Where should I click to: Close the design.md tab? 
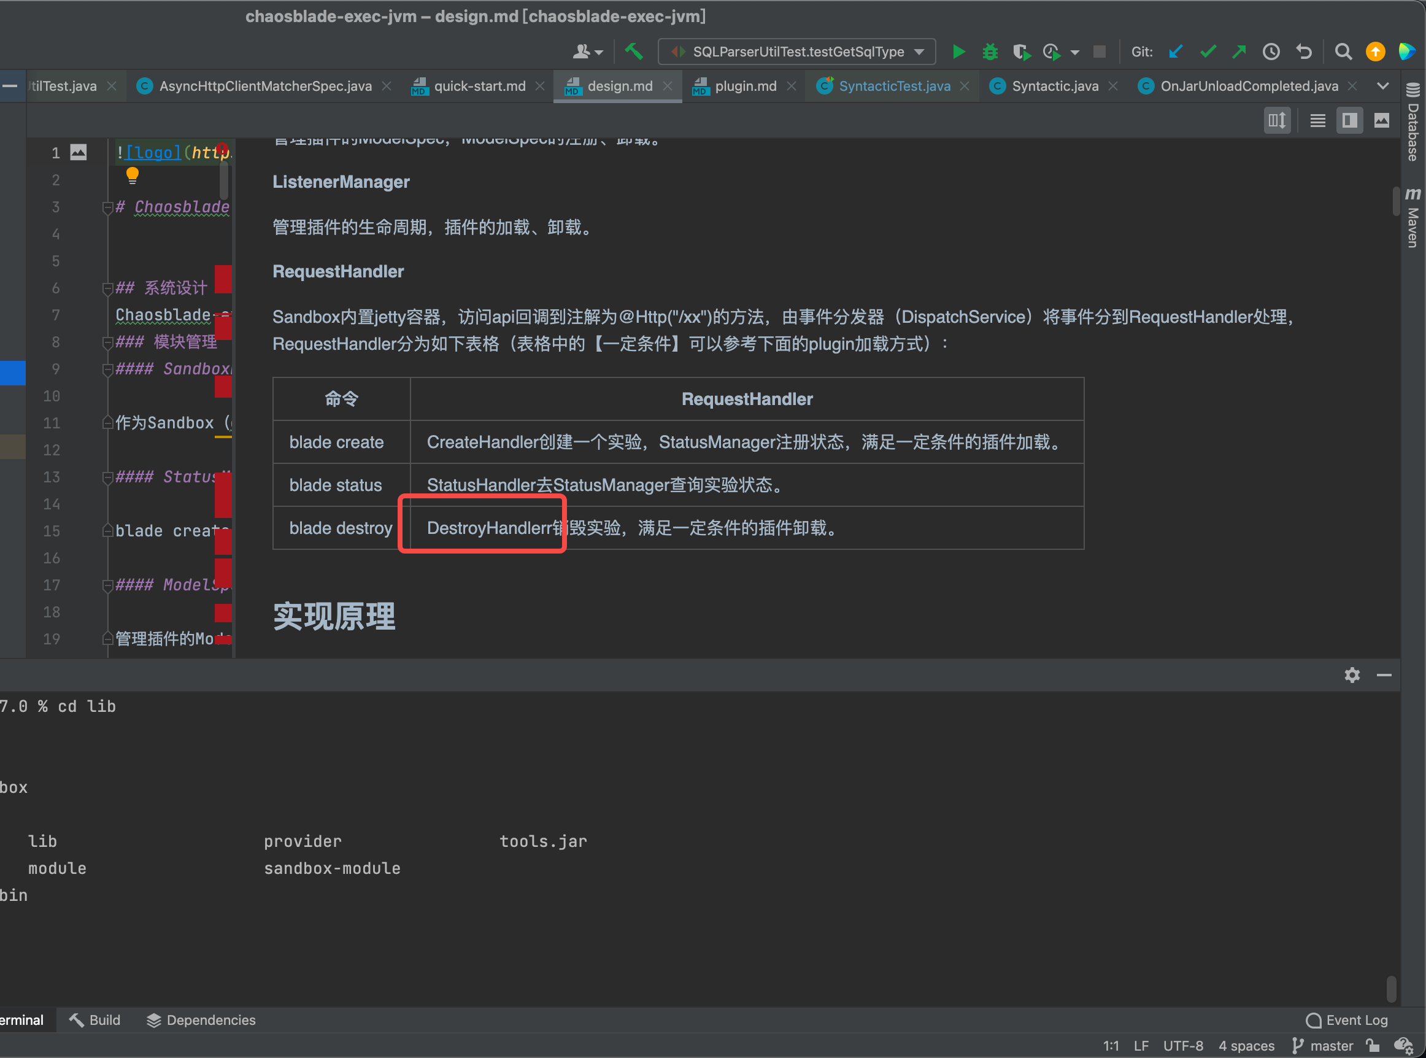coord(668,87)
